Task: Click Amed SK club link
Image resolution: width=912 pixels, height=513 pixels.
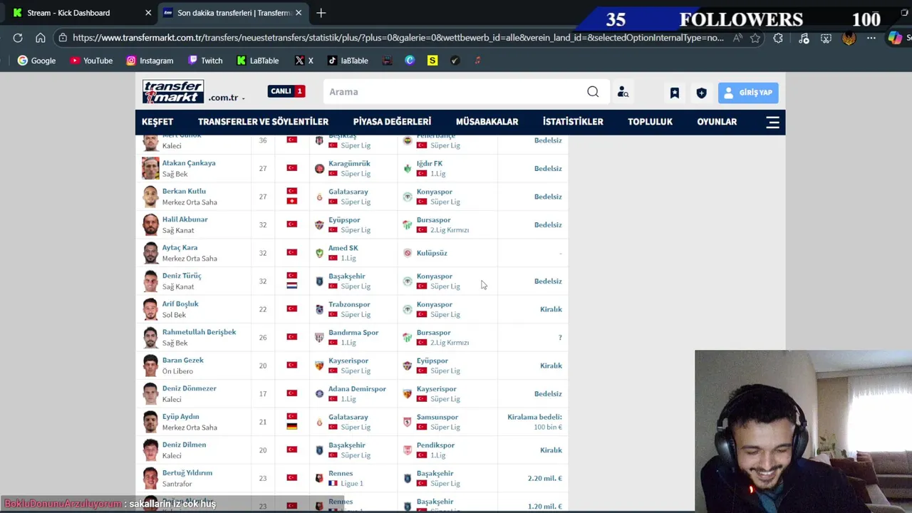Action: [x=343, y=248]
